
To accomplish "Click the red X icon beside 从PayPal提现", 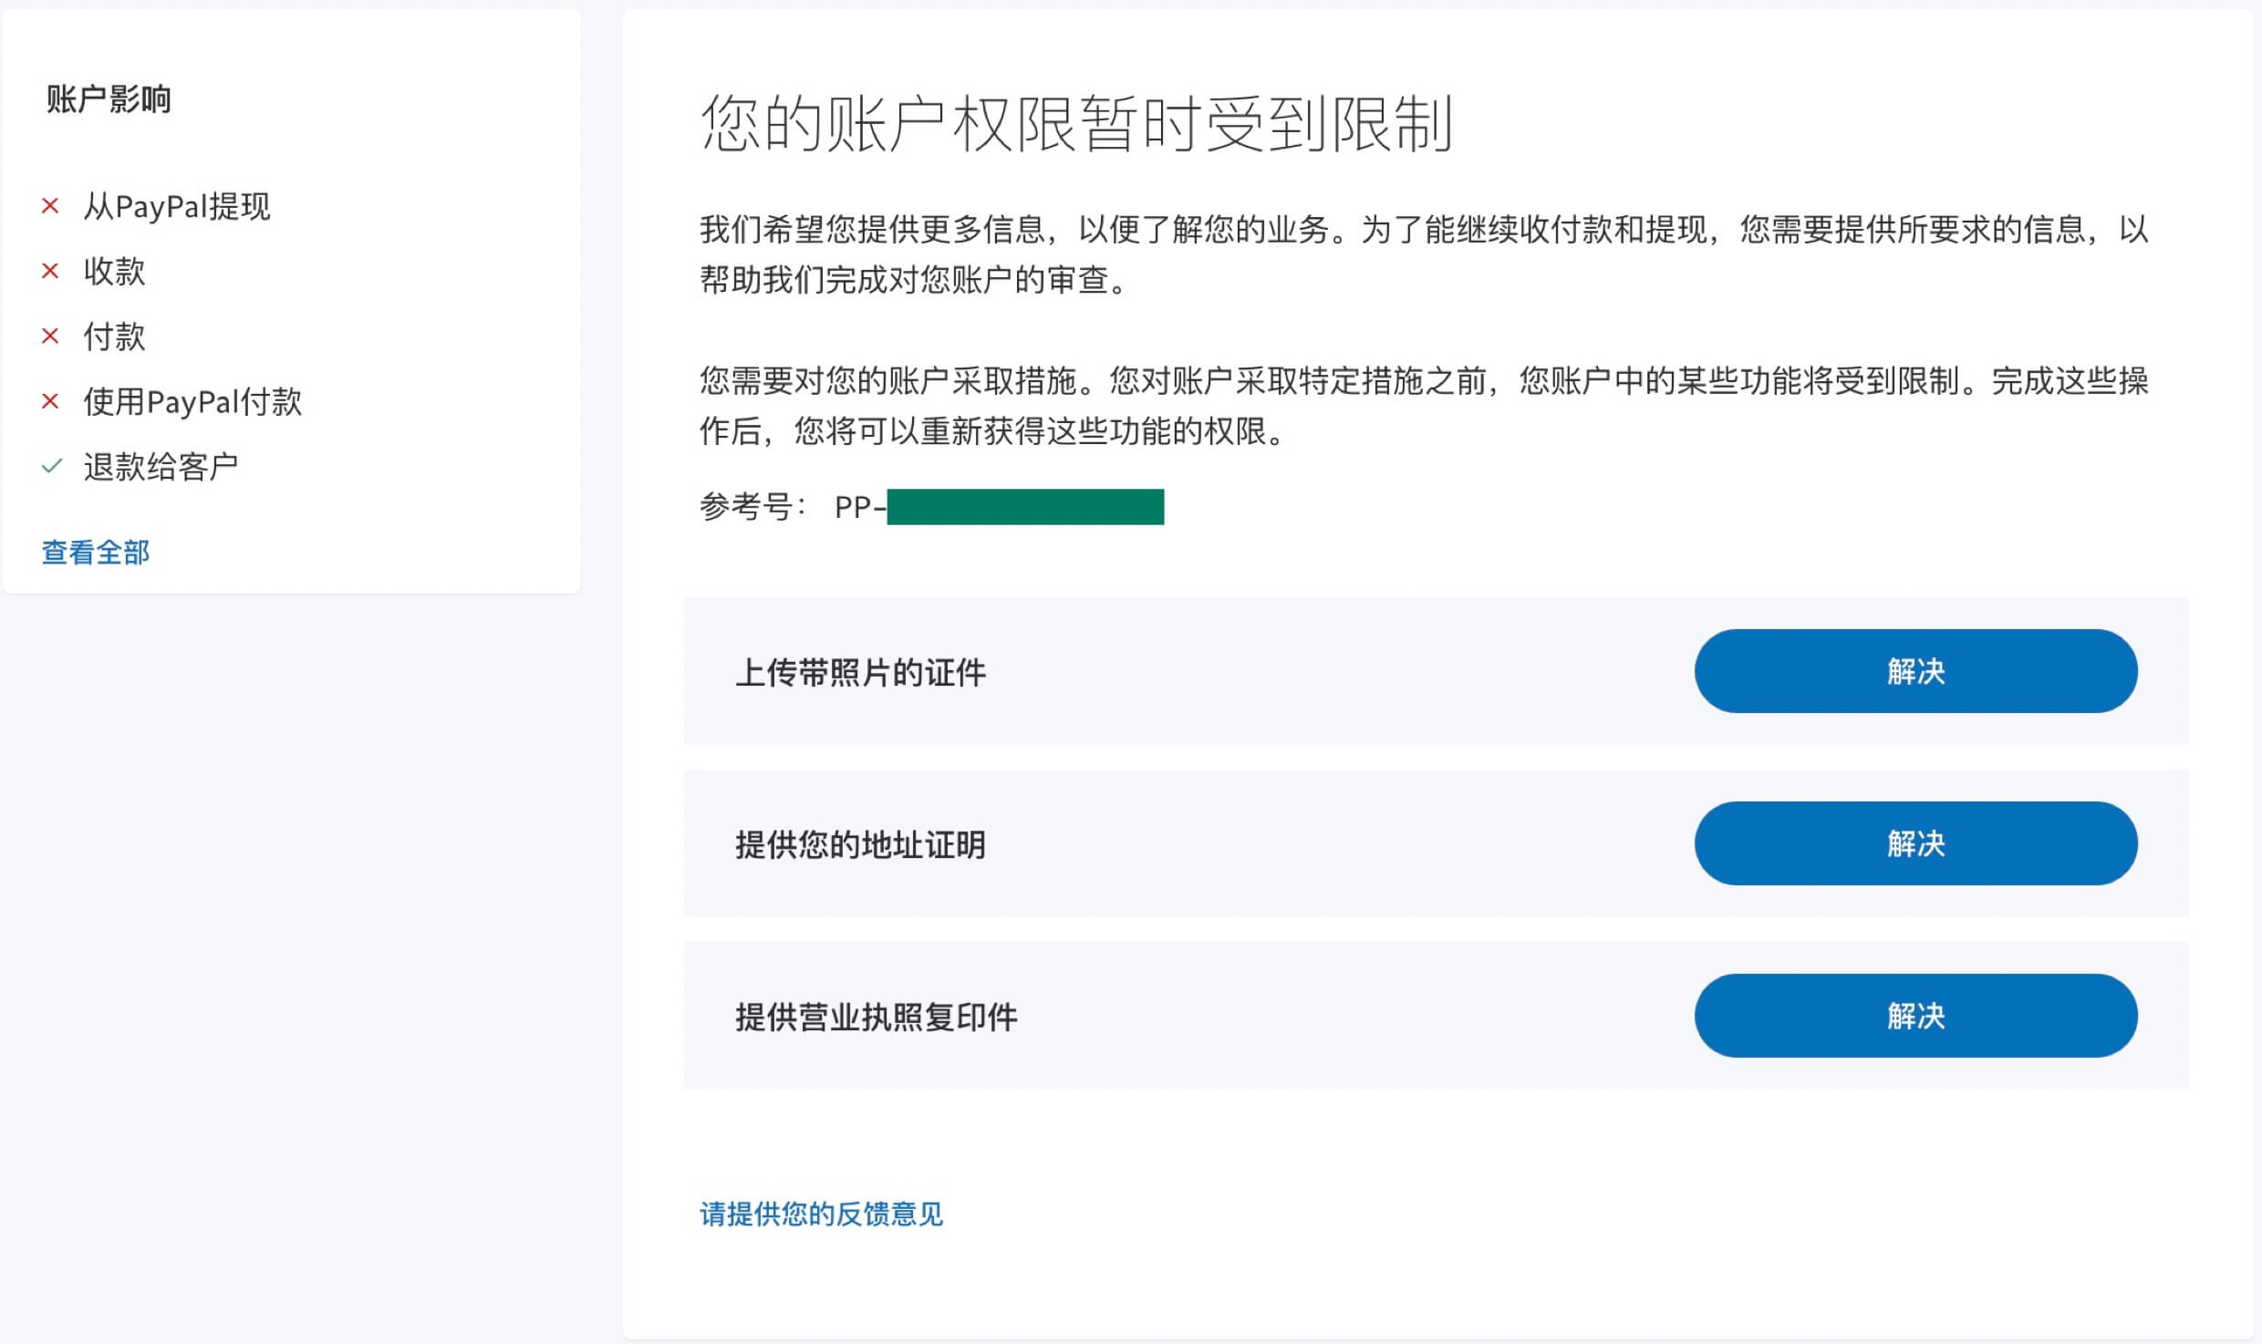I will (50, 208).
